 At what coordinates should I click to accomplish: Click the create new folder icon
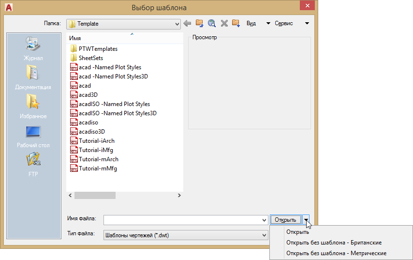tap(236, 23)
